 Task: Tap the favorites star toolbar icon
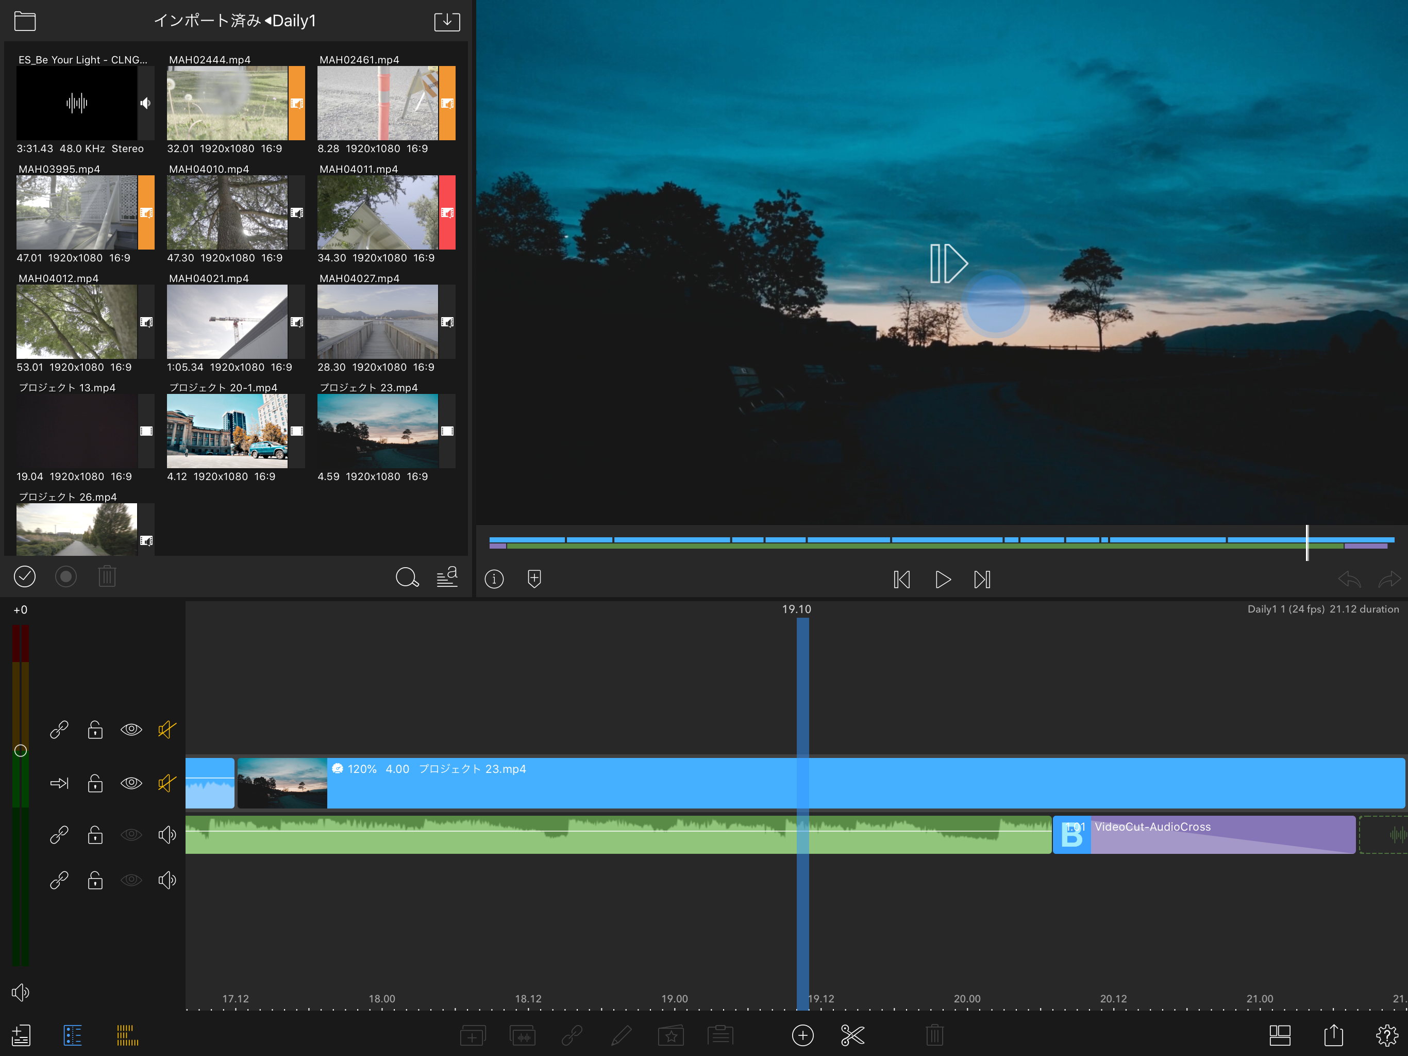pyautogui.click(x=671, y=1035)
